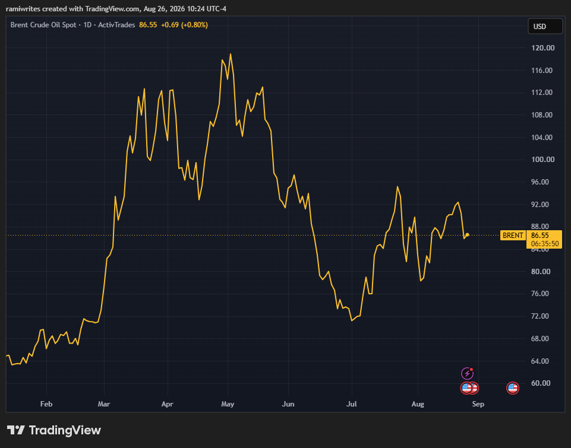This screenshot has height=448, width=571.
Task: Click the Apr label on the time axis
Action: coord(167,404)
